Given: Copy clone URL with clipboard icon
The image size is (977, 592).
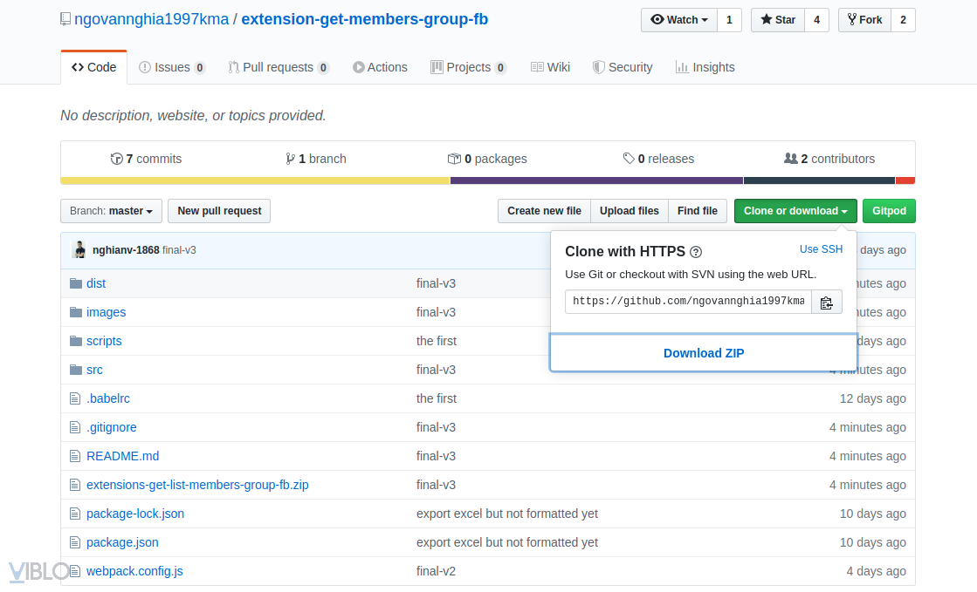Looking at the screenshot, I should (826, 303).
